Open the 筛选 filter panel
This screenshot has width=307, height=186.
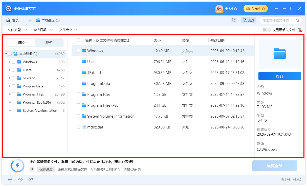pyautogui.click(x=248, y=20)
